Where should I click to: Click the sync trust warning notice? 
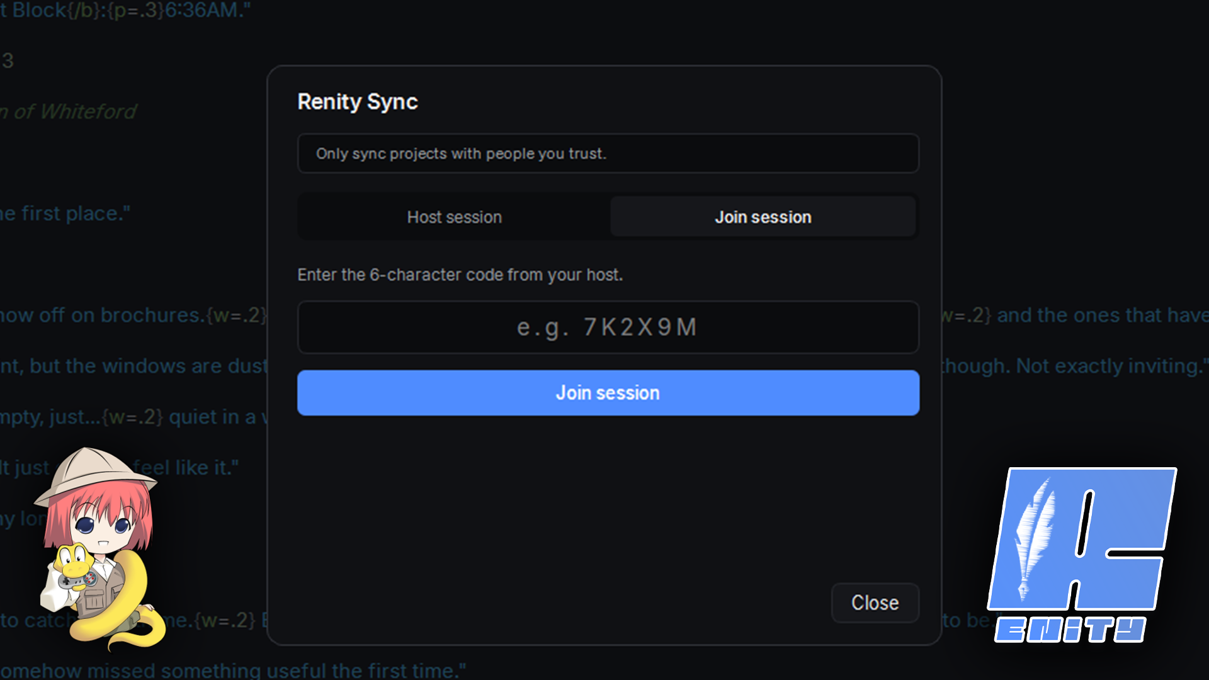tap(608, 153)
